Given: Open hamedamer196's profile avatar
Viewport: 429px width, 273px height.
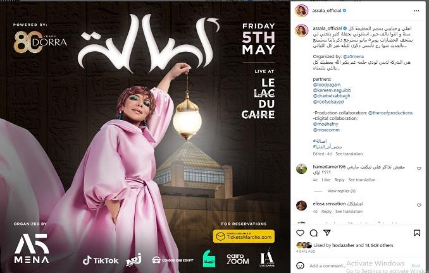Looking at the screenshot, I should pos(302,169).
